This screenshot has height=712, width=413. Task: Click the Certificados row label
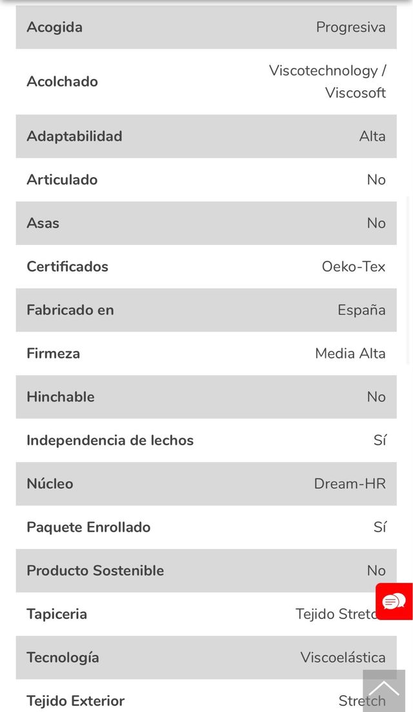point(67,266)
